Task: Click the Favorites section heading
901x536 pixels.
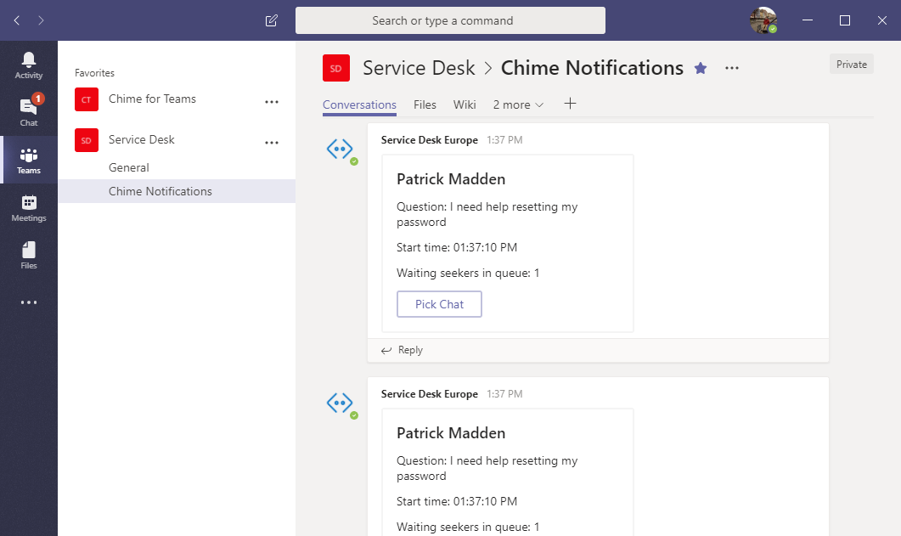Action: pos(94,73)
